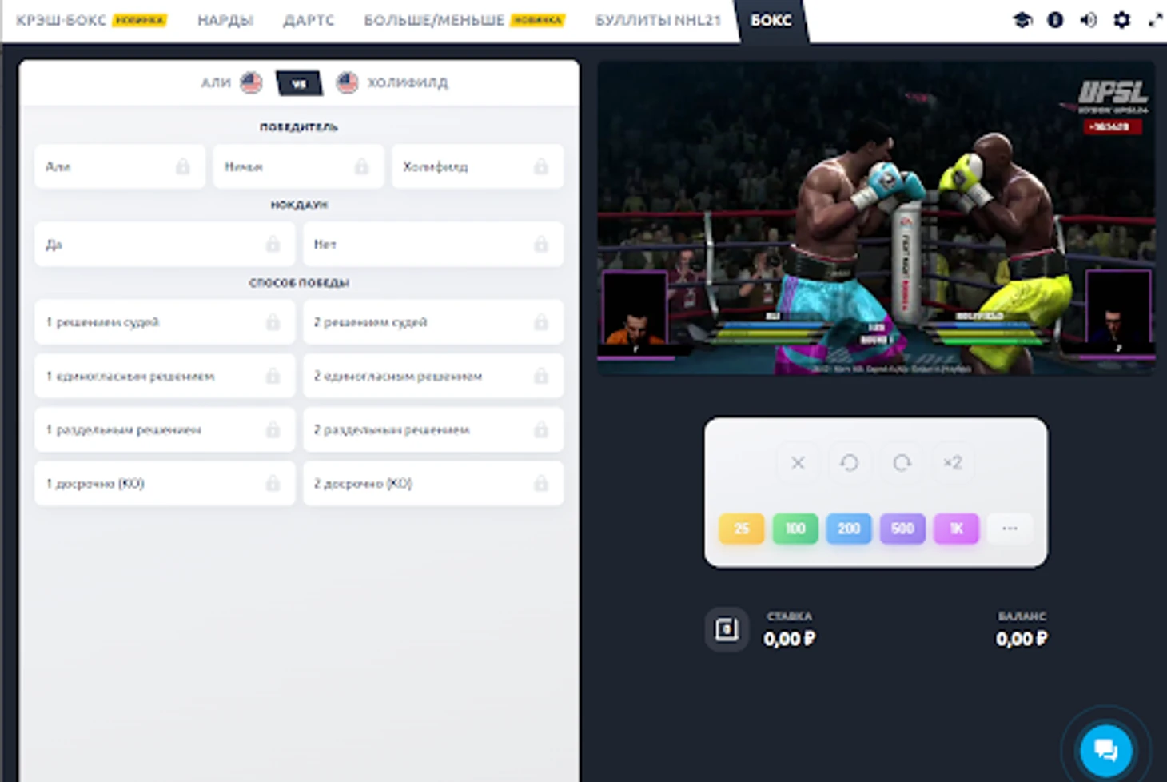Select the БОКС tab
The width and height of the screenshot is (1167, 782).
771,20
